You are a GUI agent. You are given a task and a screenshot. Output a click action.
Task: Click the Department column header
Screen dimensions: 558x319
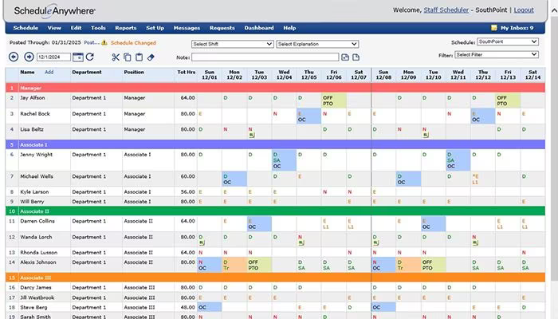click(x=87, y=72)
